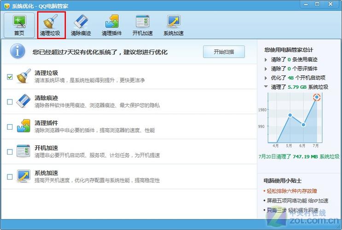Click the 开机加速 list row title
The width and height of the screenshot is (342, 230).
46,148
